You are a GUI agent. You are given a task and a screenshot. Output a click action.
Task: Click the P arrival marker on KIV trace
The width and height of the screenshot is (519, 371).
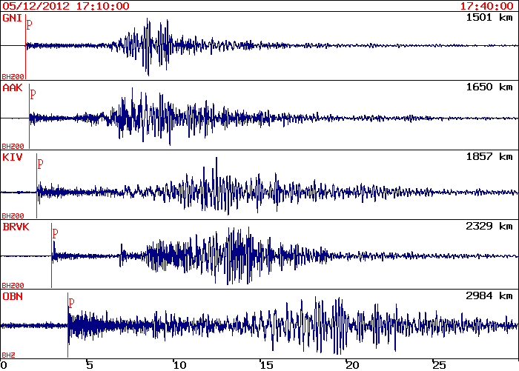[x=41, y=164]
